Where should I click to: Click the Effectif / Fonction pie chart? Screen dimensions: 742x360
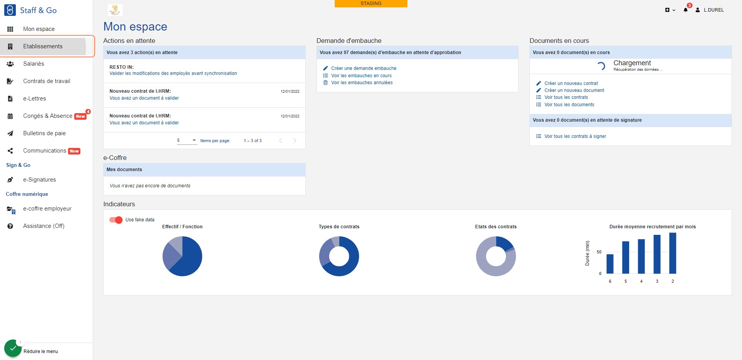coord(182,256)
